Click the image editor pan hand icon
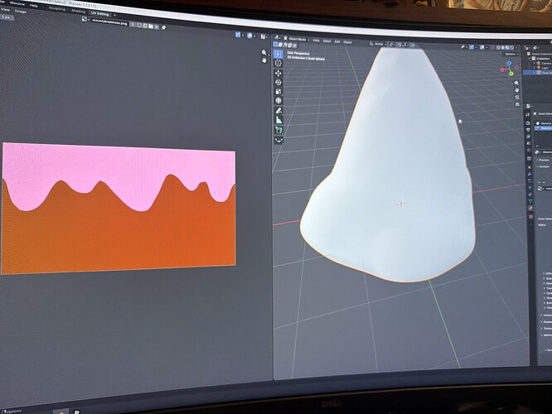The height and width of the screenshot is (414, 552). (264, 60)
